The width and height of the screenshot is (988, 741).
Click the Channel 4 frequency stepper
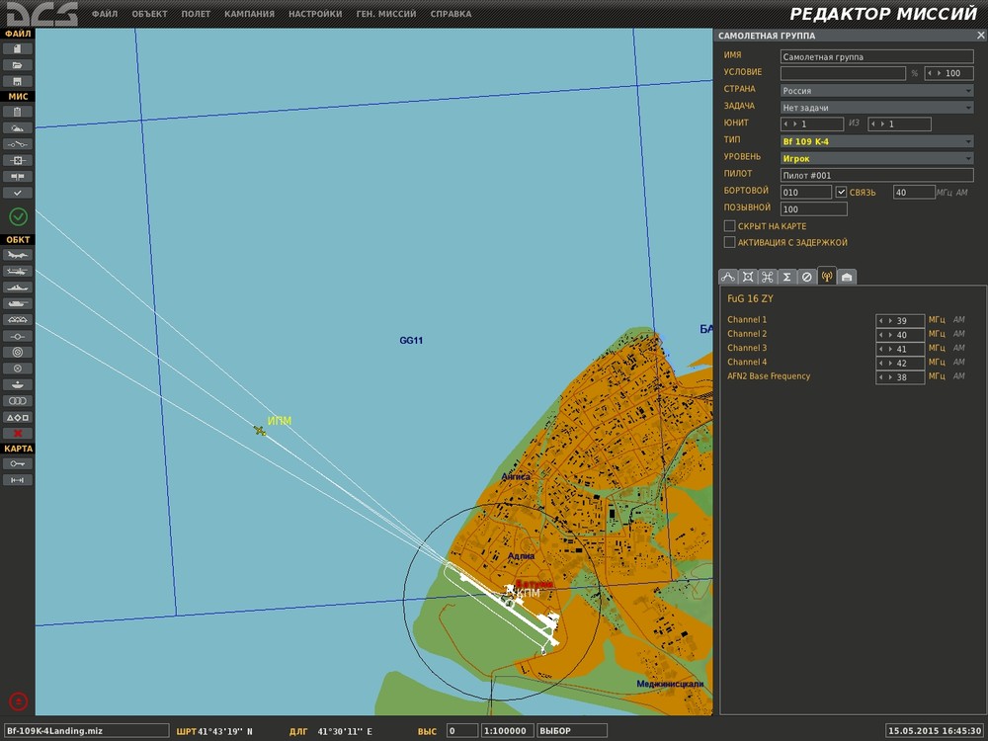(x=900, y=363)
